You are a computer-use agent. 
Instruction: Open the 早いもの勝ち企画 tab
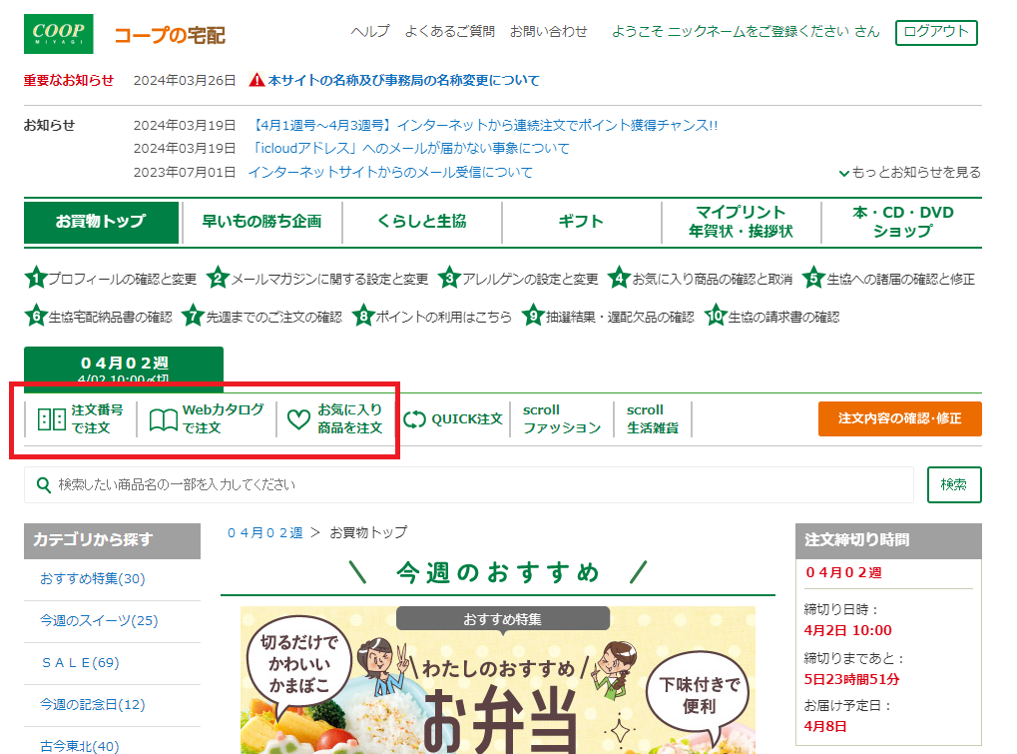pyautogui.click(x=262, y=222)
